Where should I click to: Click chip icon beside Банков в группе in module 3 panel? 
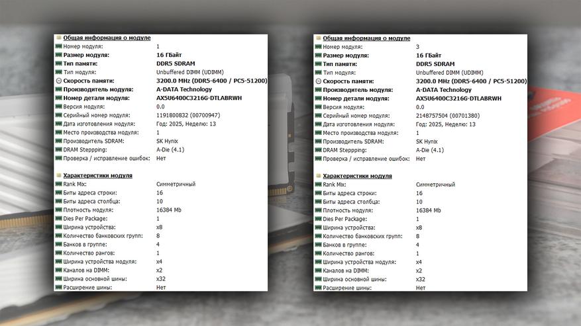coord(318,245)
